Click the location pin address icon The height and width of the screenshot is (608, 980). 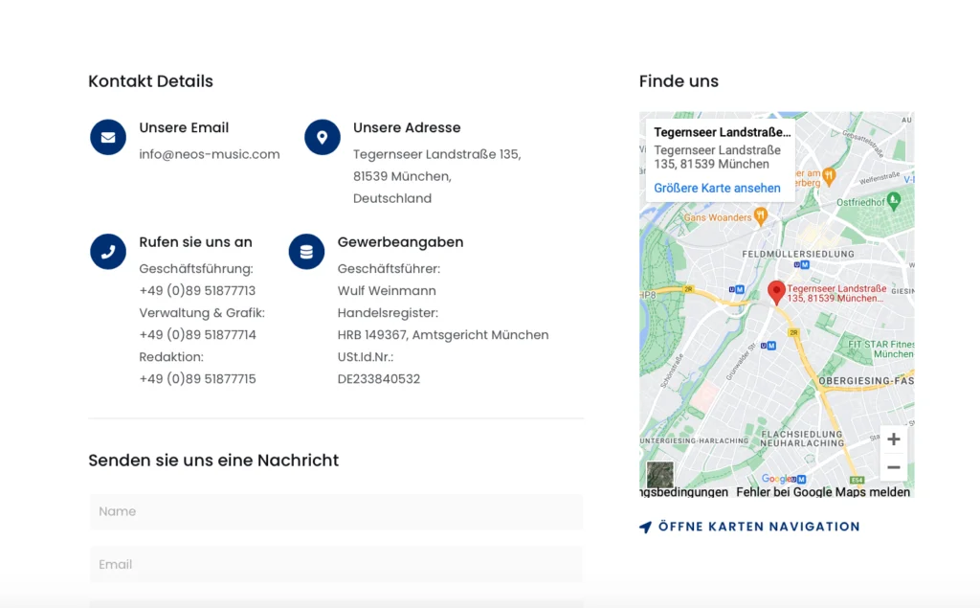pos(323,137)
